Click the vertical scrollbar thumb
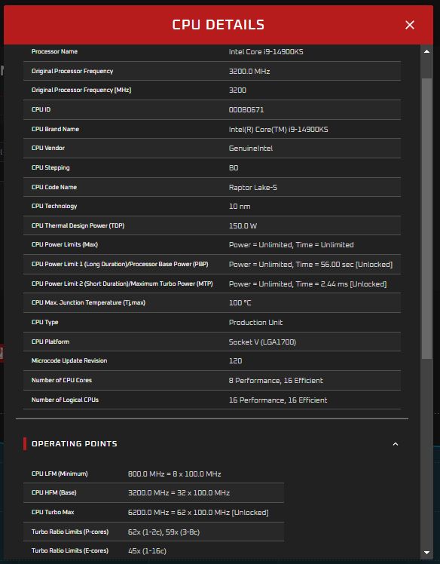Image resolution: width=440 pixels, height=564 pixels. coord(426,219)
